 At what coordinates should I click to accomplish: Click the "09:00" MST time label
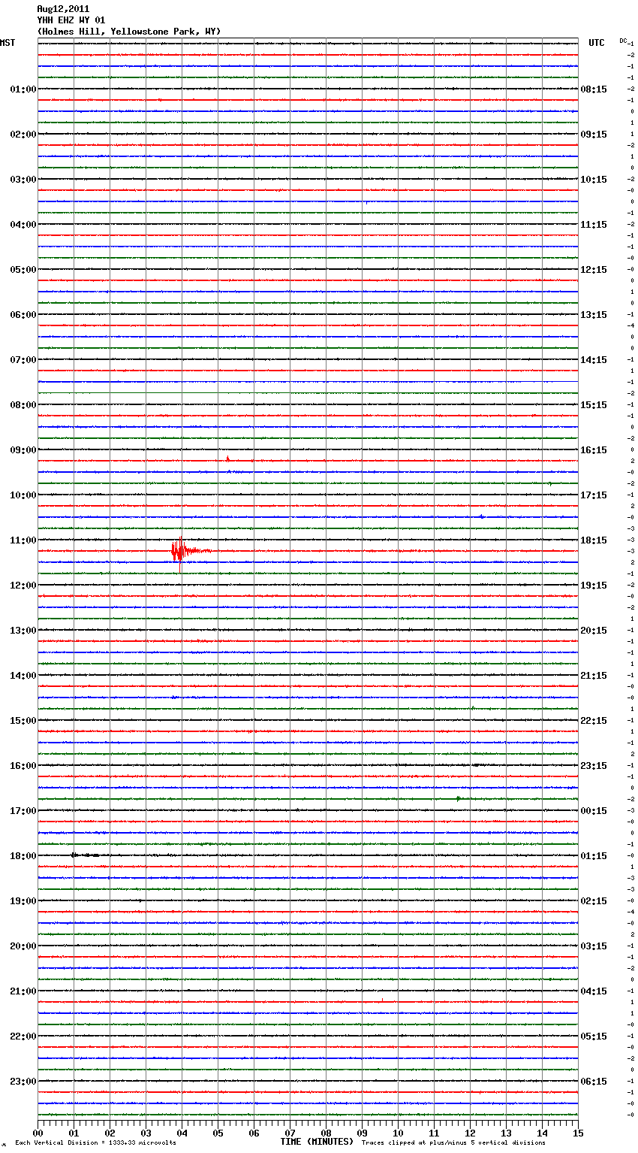[23, 450]
